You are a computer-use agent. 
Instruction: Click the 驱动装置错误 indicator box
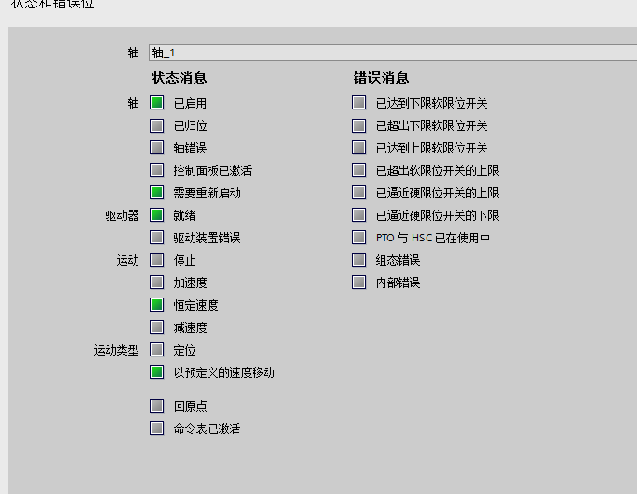pyautogui.click(x=157, y=238)
